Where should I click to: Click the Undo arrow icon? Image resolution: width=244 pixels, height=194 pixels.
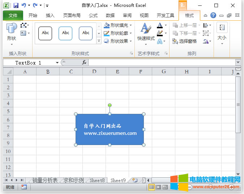point(24,5)
